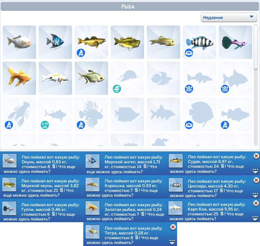Click signpost pack icon on jellyfish-shaped silhouette
260x246 pixels.
(117, 89)
